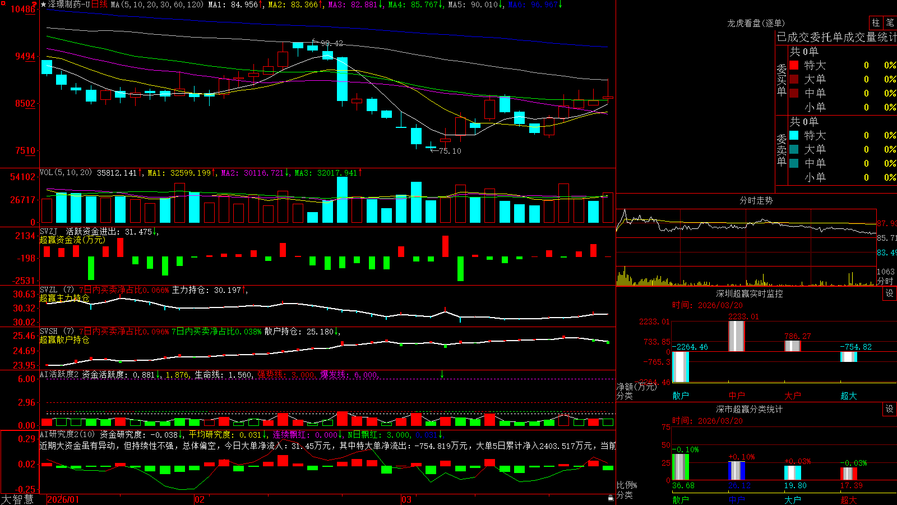Click the 大户 bar showing 786.27

pyautogui.click(x=793, y=346)
